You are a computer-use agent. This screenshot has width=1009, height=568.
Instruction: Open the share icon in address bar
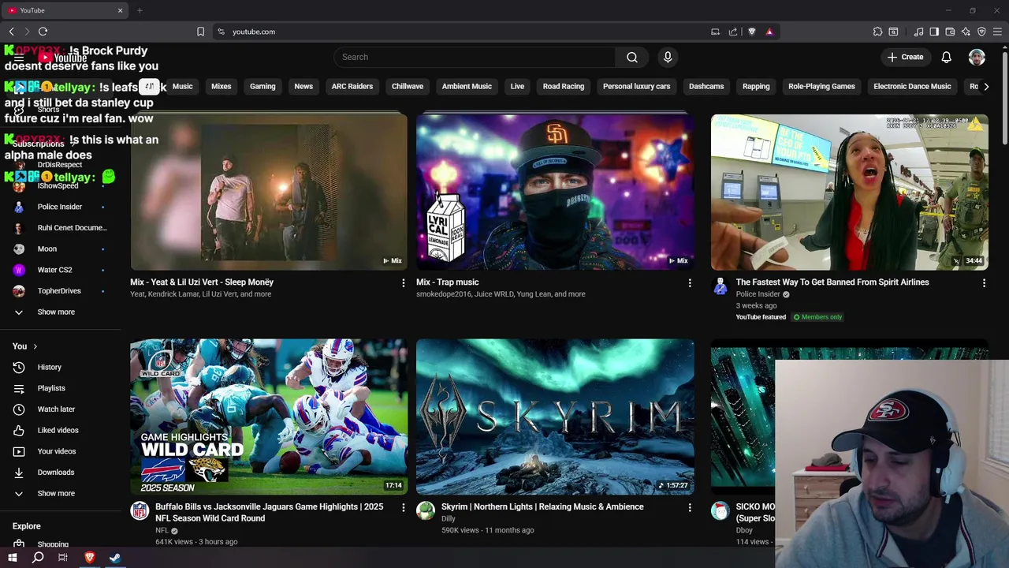tap(733, 32)
